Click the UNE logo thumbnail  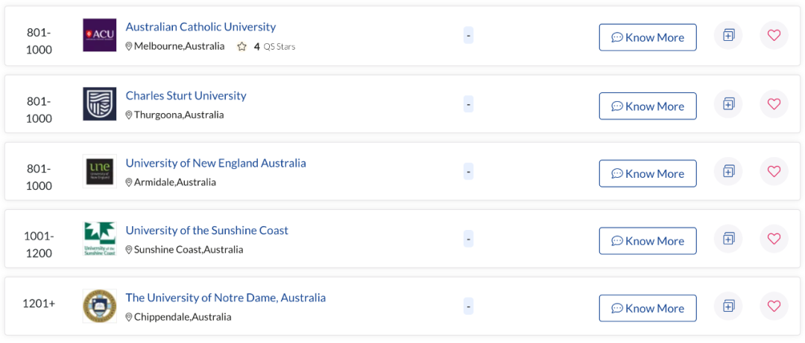coord(100,171)
